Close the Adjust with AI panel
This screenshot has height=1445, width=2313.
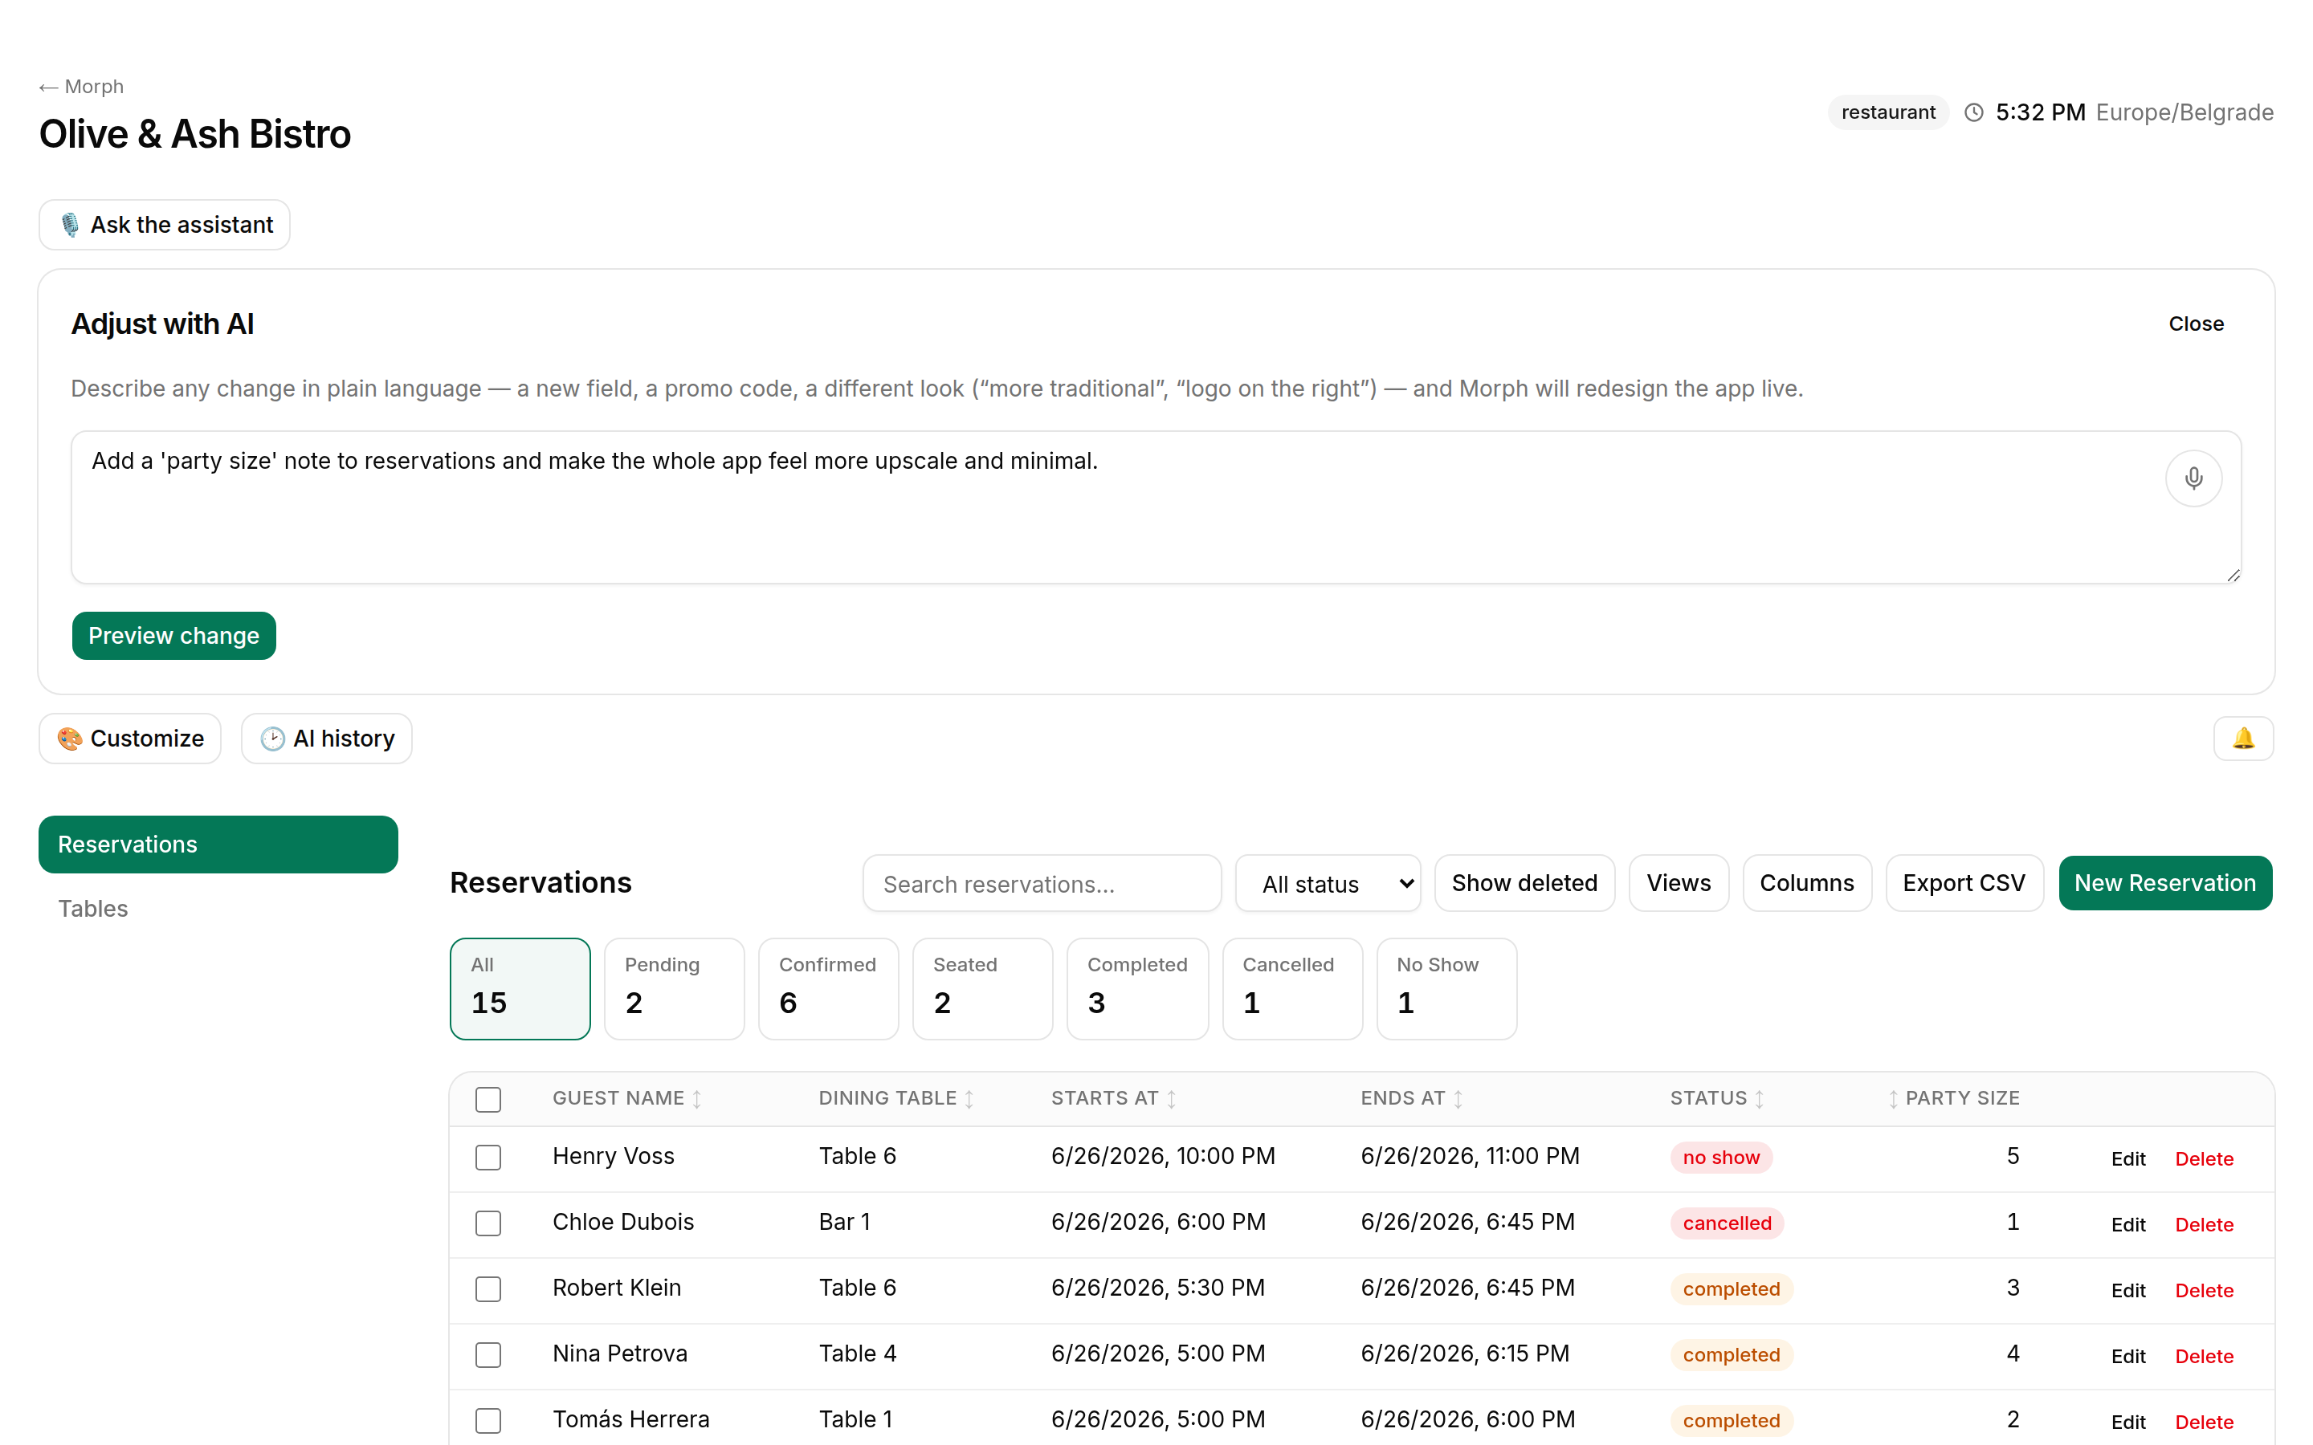click(2196, 324)
